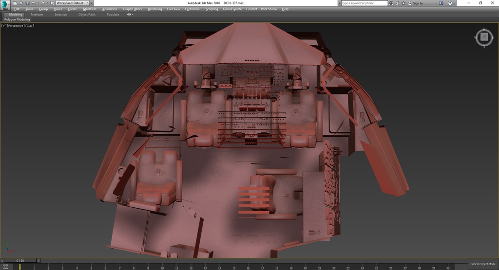This screenshot has height=270, width=499.
Task: Click the time slider at frame 0 / 30
Action: (19, 261)
